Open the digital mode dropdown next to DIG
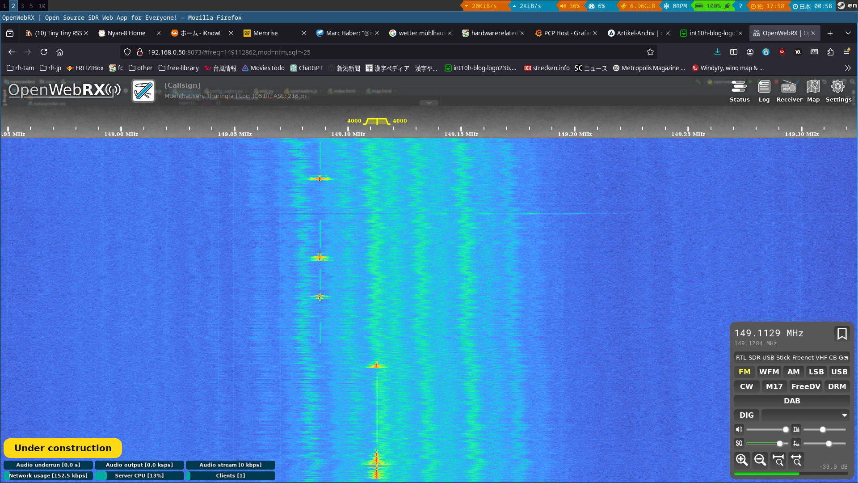Screen dimensions: 858x483 coord(805,415)
